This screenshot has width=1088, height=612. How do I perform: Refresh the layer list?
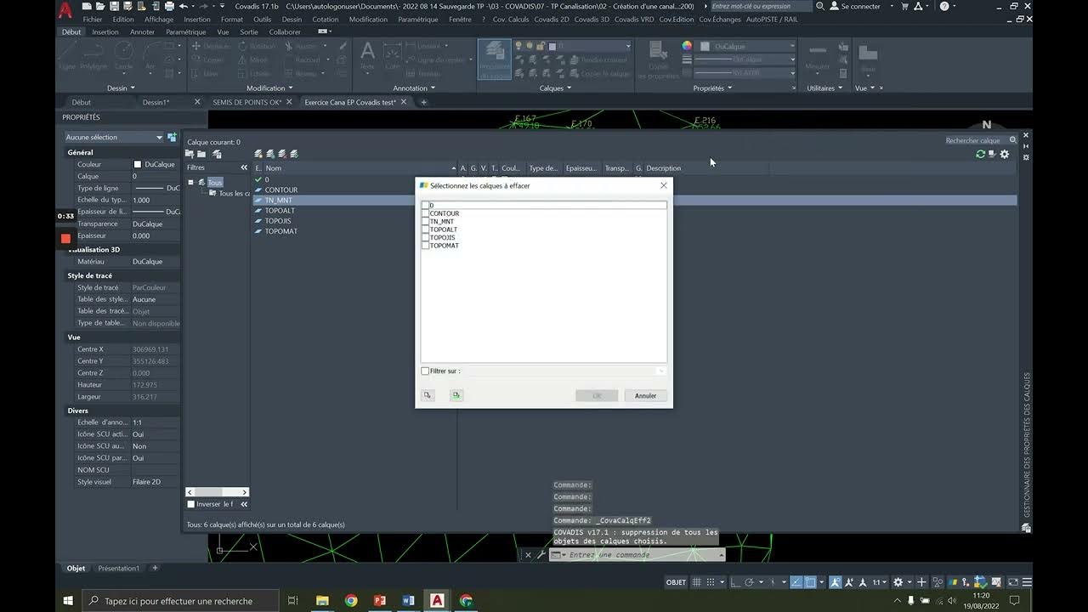pyautogui.click(x=980, y=154)
